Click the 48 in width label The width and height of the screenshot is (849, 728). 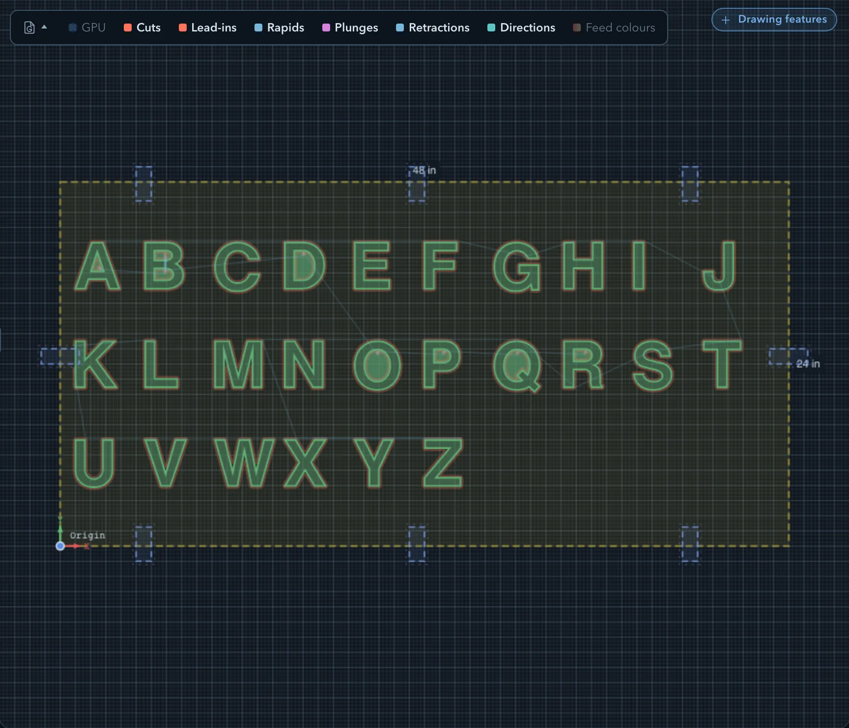click(x=424, y=170)
